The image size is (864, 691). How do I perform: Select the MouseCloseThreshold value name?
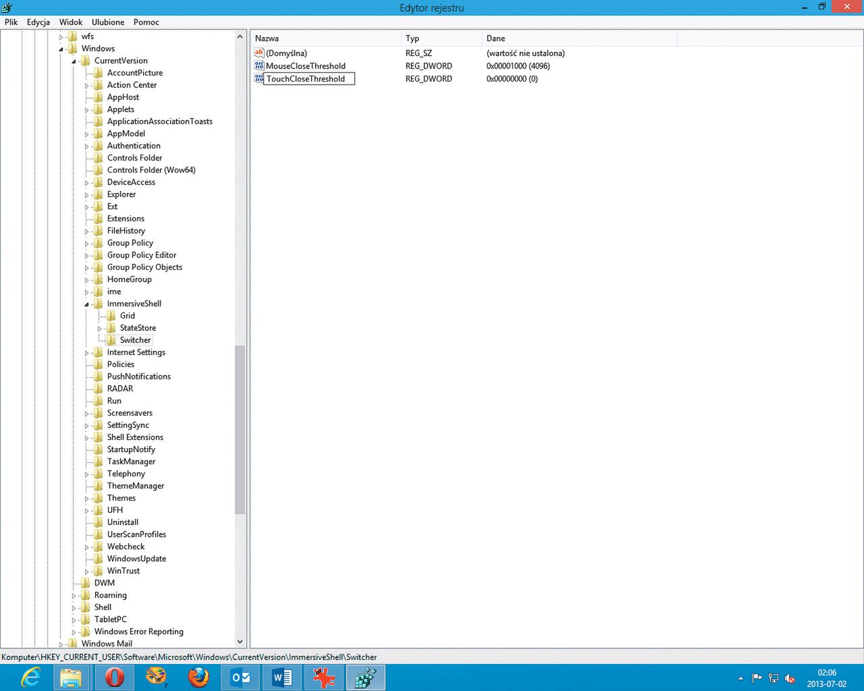[306, 66]
